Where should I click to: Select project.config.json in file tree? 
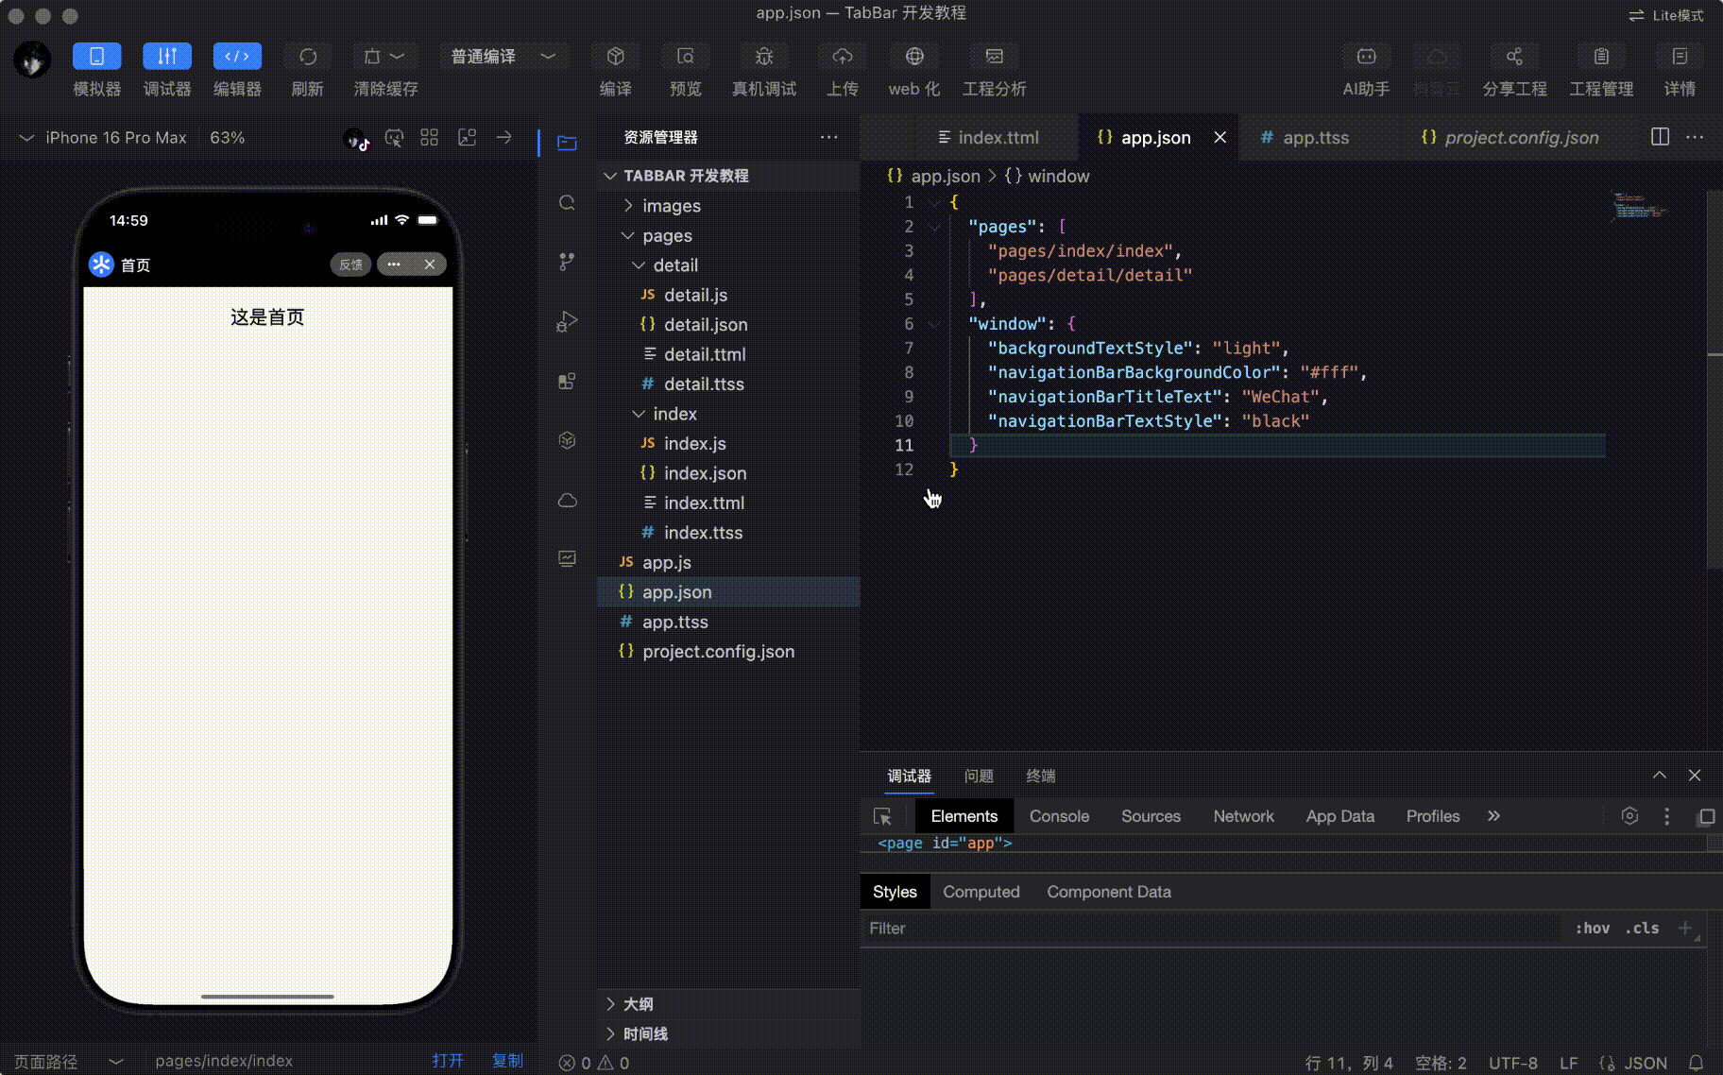[x=728, y=652]
